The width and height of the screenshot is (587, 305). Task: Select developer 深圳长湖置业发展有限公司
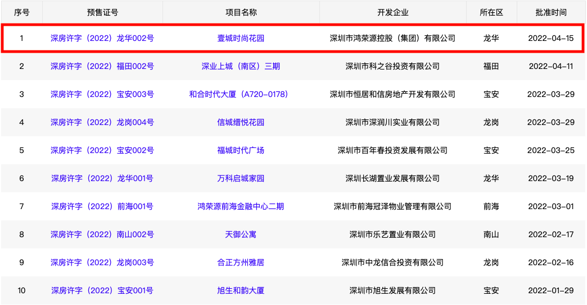pyautogui.click(x=392, y=178)
